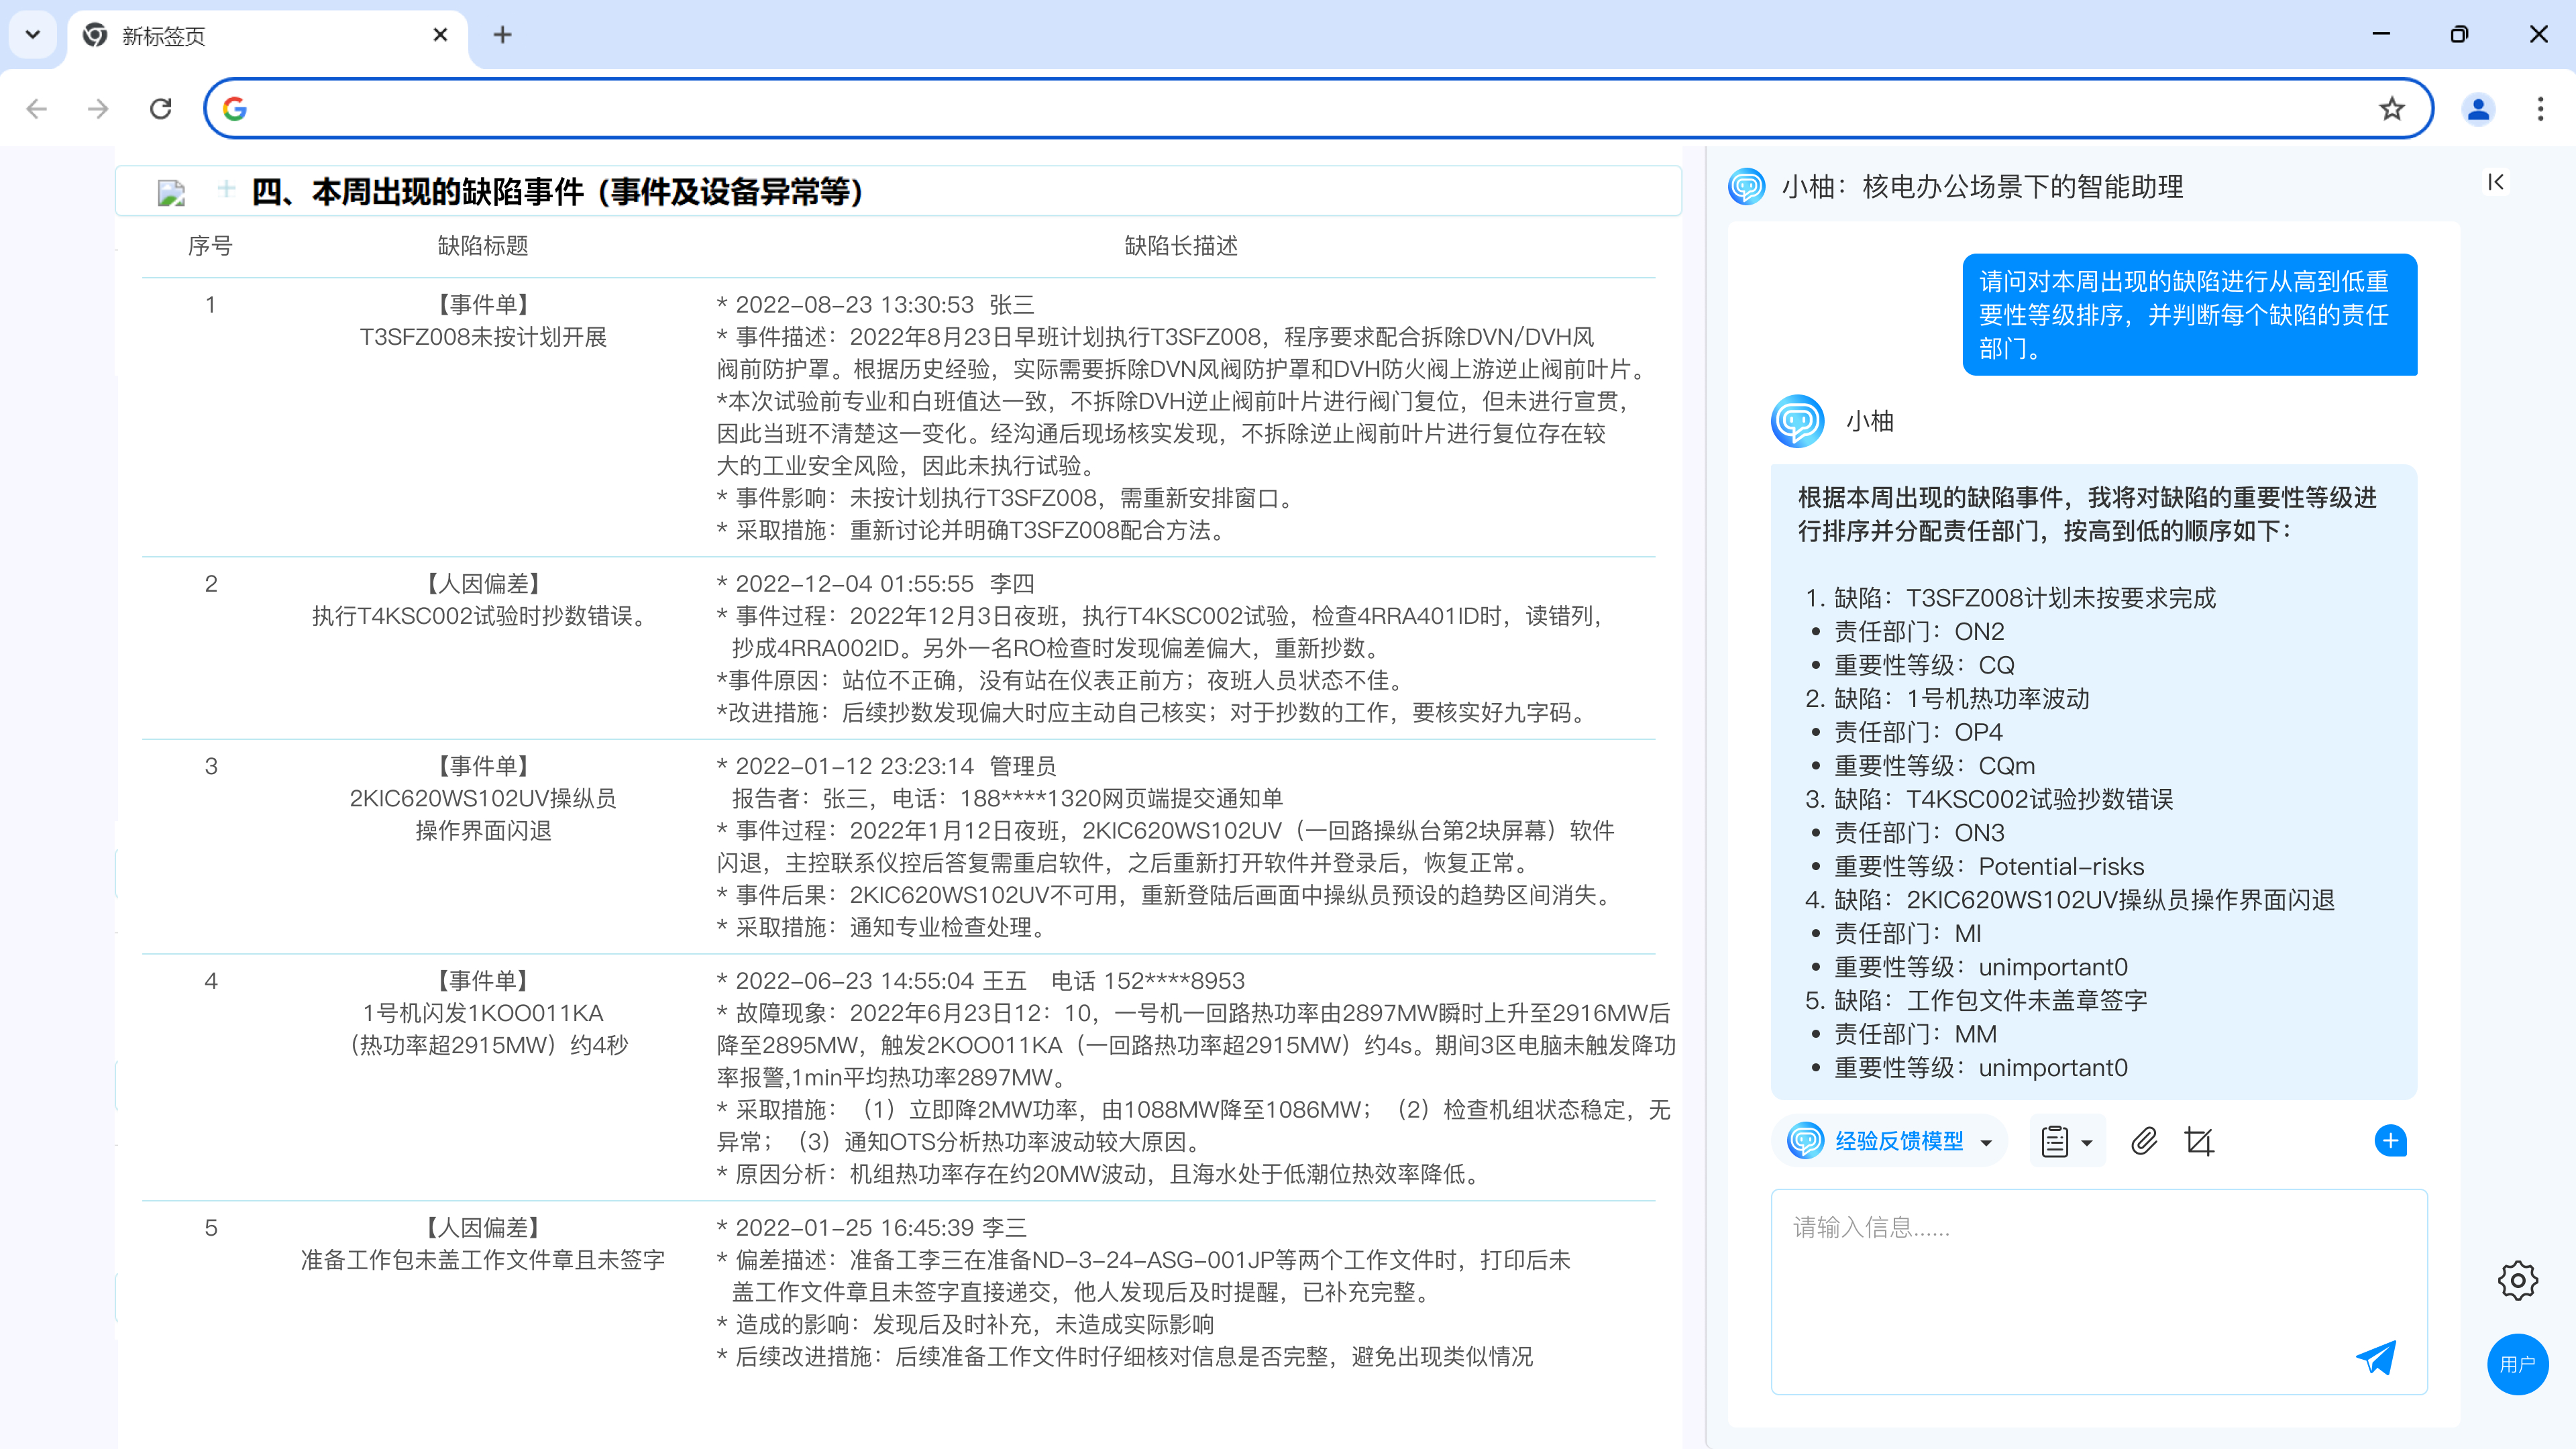The height and width of the screenshot is (1449, 2576).
Task: Start a new chat with plus button
Action: tap(2390, 1141)
